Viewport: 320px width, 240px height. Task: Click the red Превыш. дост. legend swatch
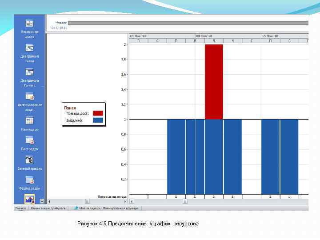pyautogui.click(x=98, y=113)
